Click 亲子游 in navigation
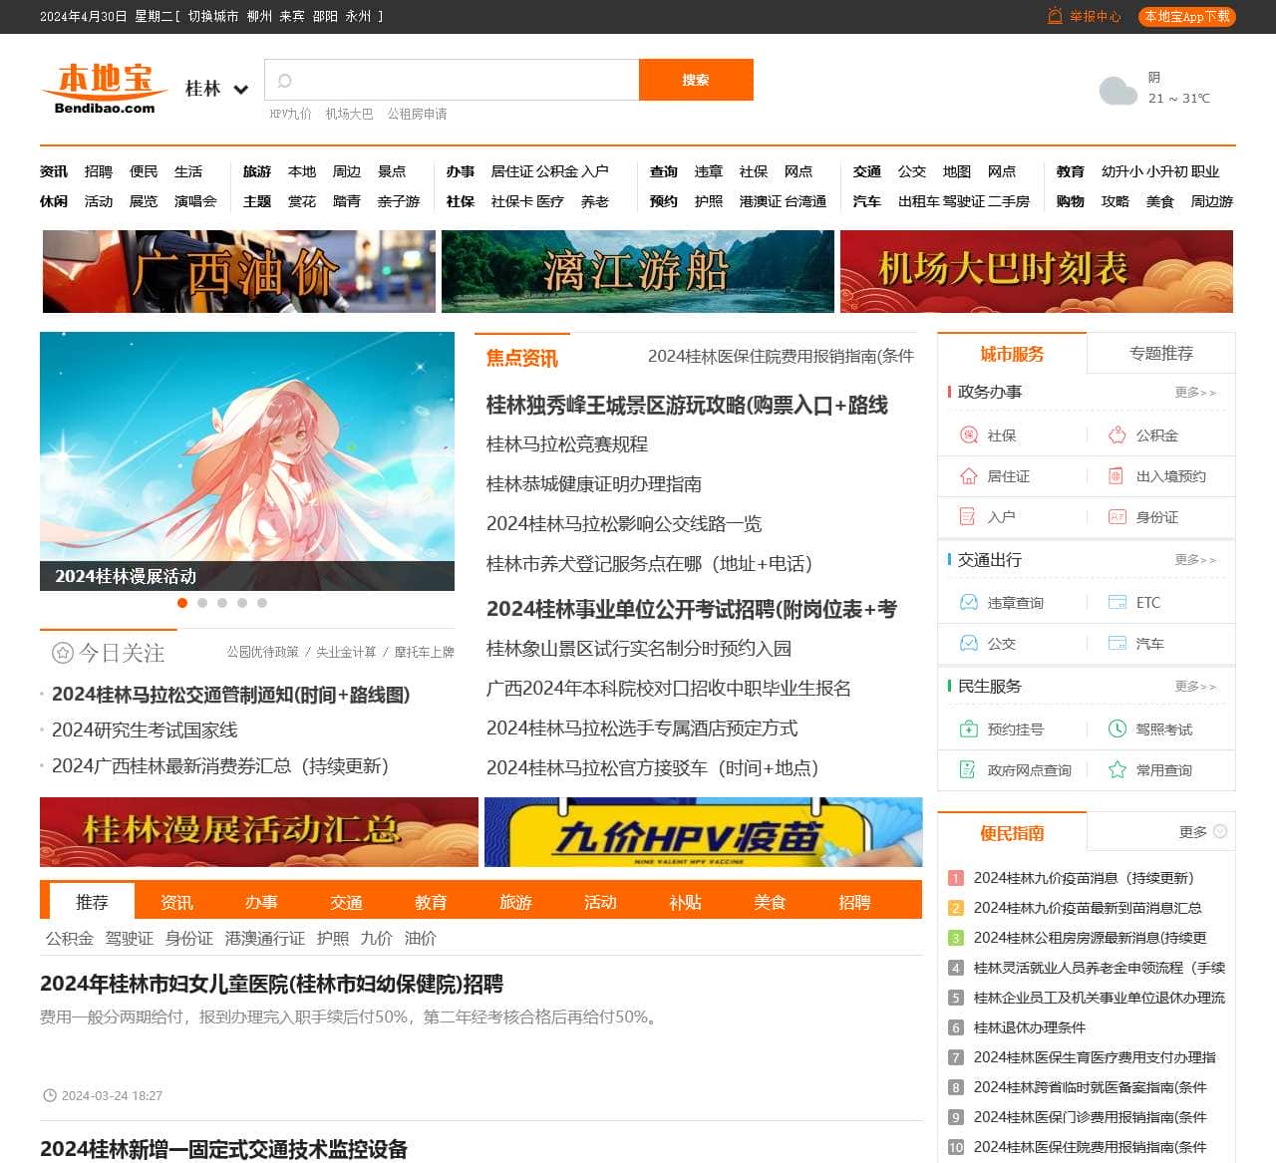The image size is (1276, 1163). click(399, 202)
